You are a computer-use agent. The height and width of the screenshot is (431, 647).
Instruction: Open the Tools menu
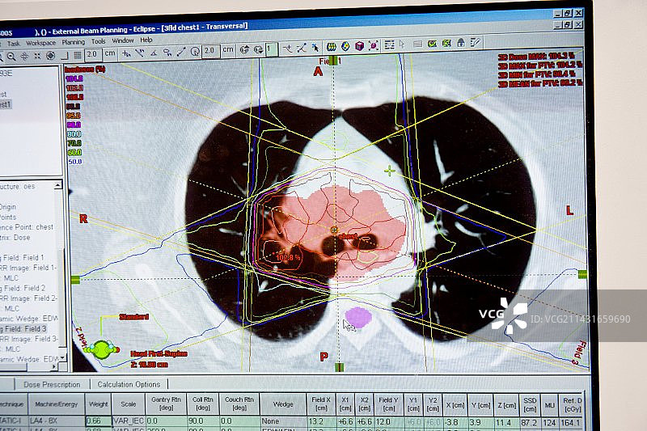[x=98, y=40]
